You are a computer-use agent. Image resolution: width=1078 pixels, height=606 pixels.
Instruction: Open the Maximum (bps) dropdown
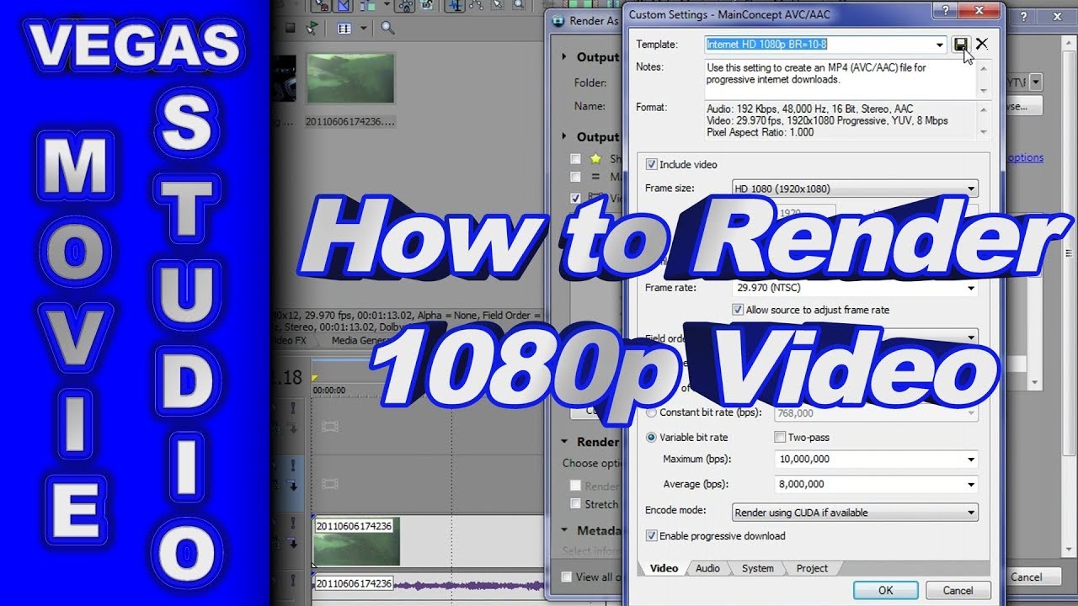coord(971,460)
